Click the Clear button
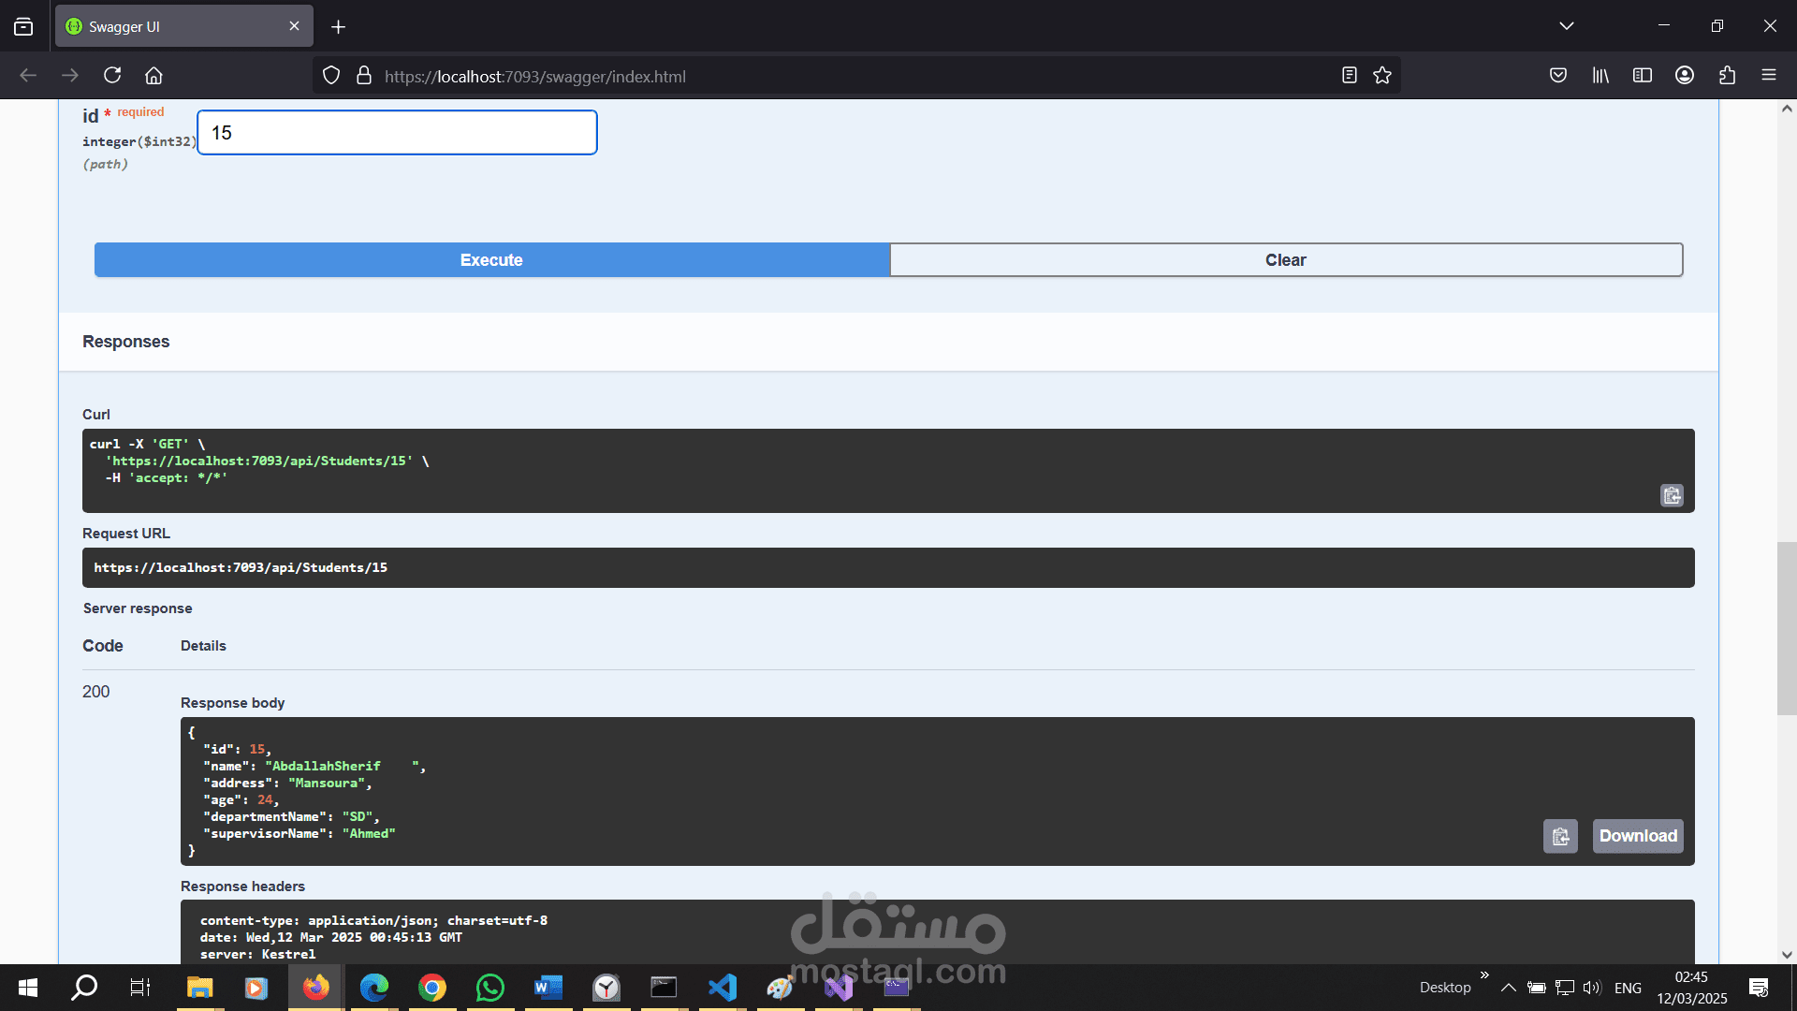 (x=1285, y=260)
